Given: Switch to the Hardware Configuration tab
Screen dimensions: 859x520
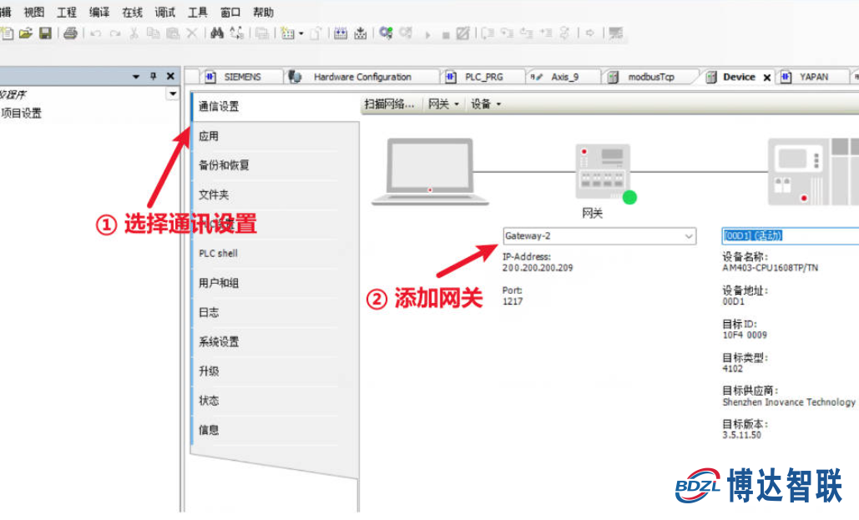Looking at the screenshot, I should (x=362, y=77).
